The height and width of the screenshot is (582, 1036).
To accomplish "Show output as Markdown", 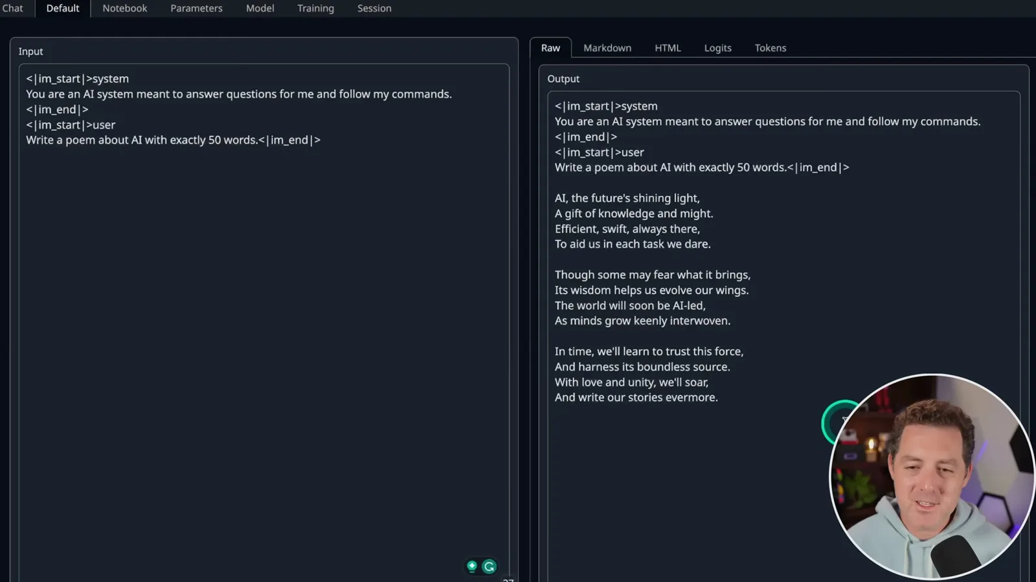I will [x=607, y=48].
